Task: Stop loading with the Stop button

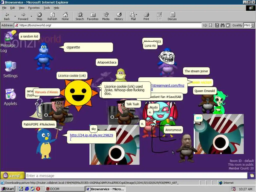Action: pyautogui.click(x=39, y=16)
